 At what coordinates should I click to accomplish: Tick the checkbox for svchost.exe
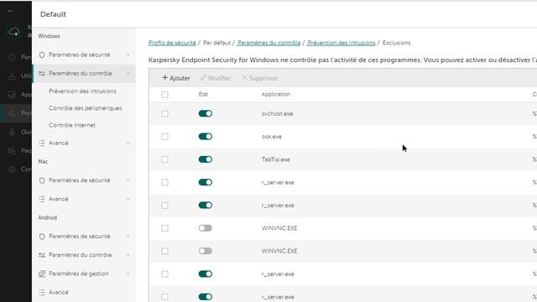click(x=164, y=114)
